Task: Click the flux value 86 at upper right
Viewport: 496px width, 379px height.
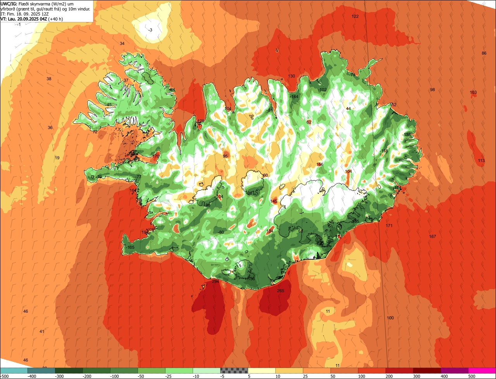Action: point(484,53)
